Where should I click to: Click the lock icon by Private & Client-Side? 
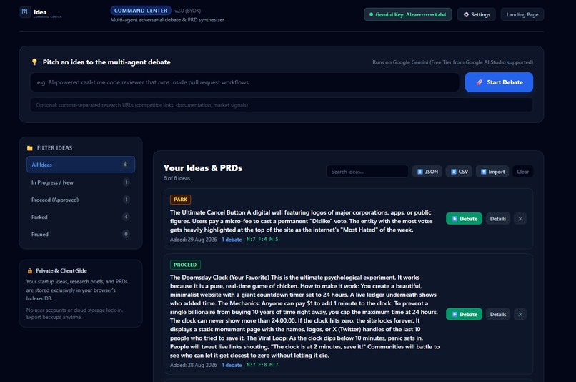(30, 270)
